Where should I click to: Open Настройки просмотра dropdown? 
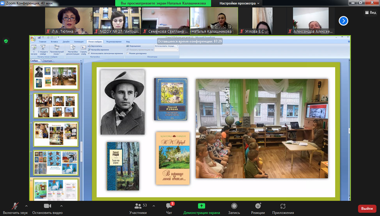[x=239, y=4]
